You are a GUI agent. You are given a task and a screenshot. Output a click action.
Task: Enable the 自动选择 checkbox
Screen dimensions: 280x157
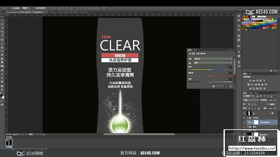[10, 8]
